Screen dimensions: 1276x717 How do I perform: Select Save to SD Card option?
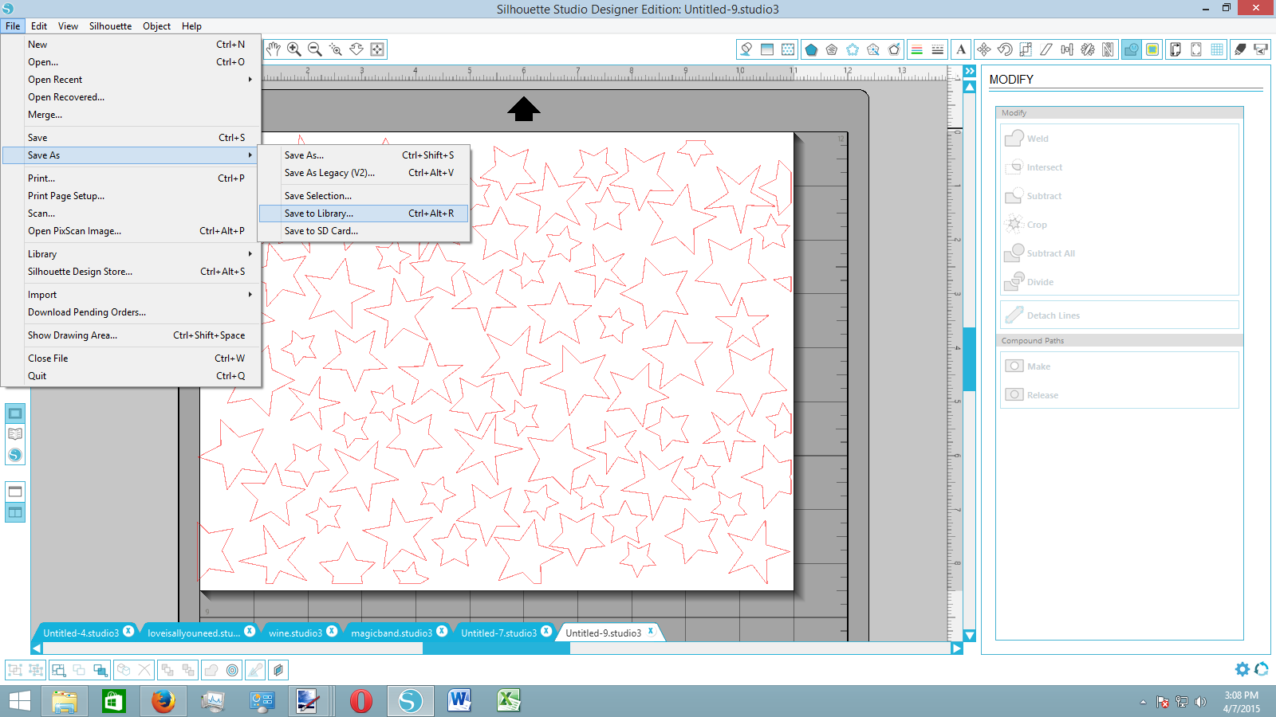click(x=364, y=231)
